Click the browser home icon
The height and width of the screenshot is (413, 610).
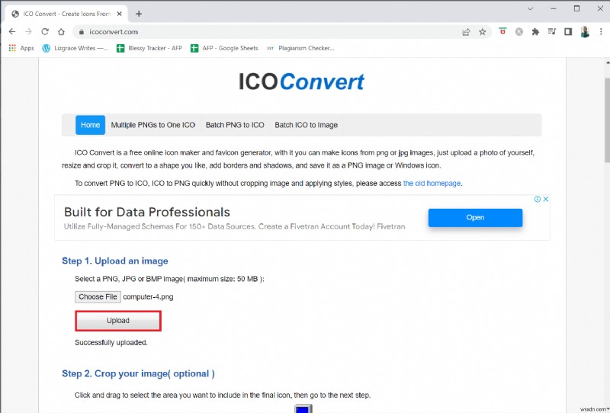[x=62, y=32]
